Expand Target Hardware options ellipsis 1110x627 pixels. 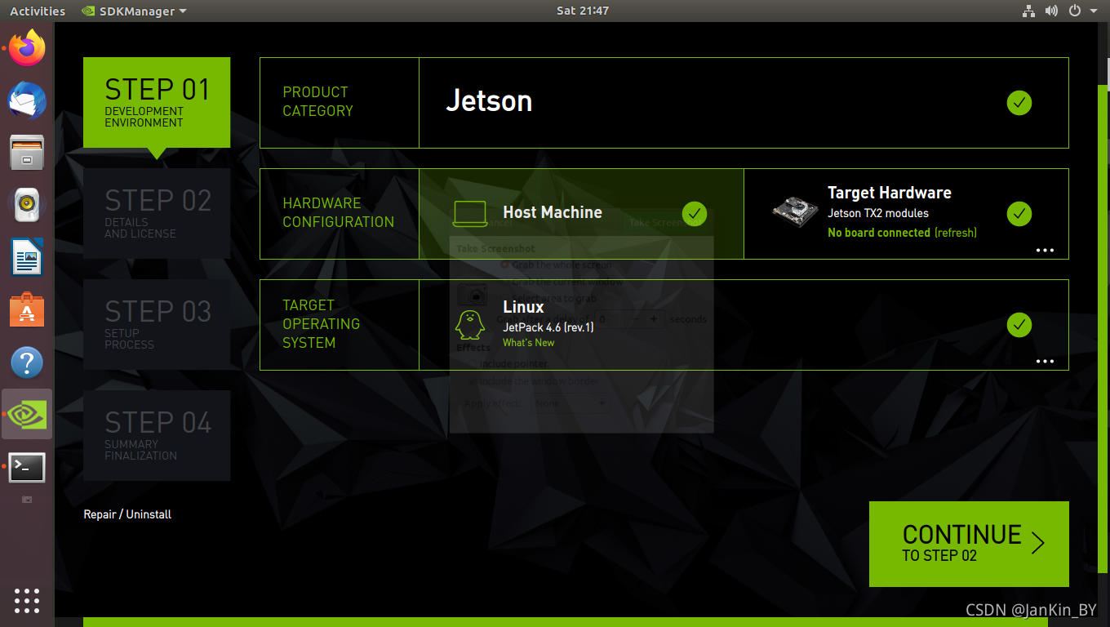[1045, 251]
